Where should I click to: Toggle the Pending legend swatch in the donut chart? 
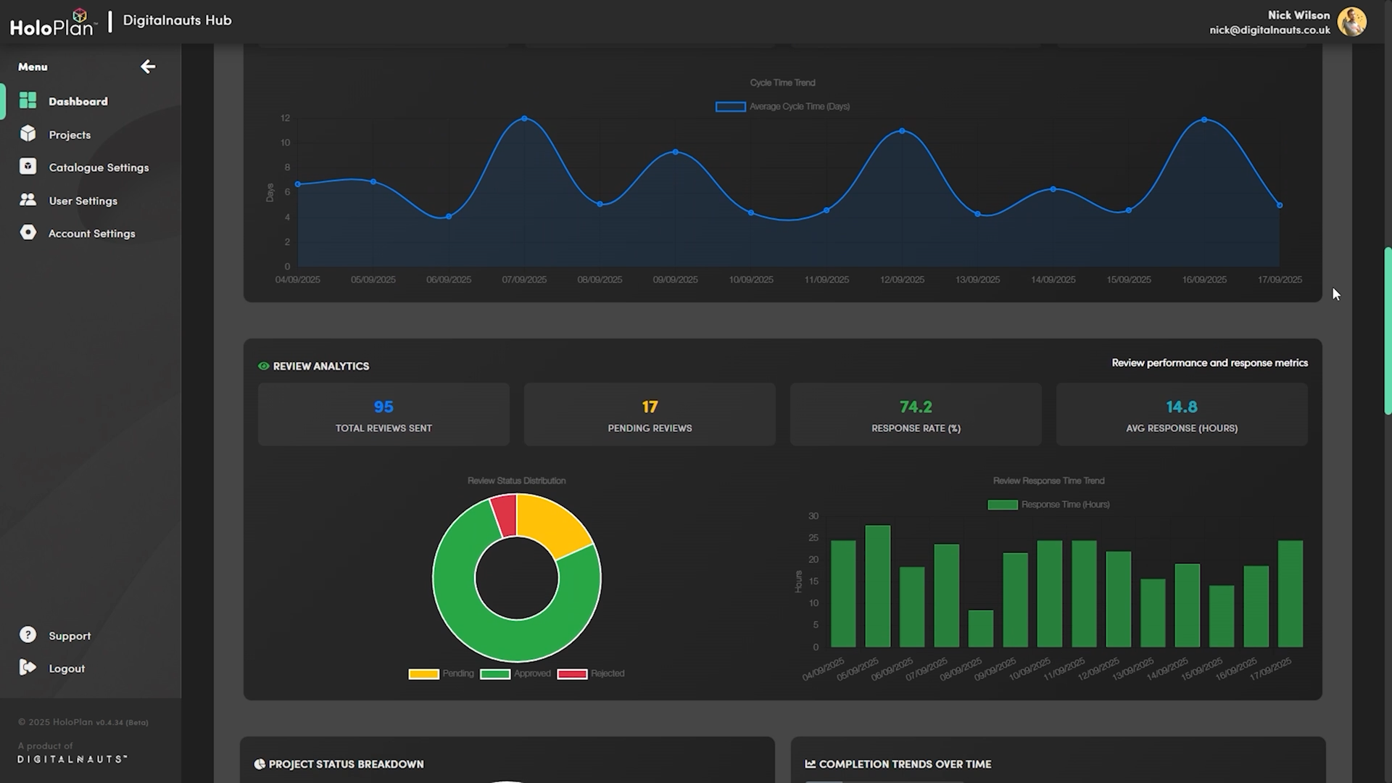point(423,674)
